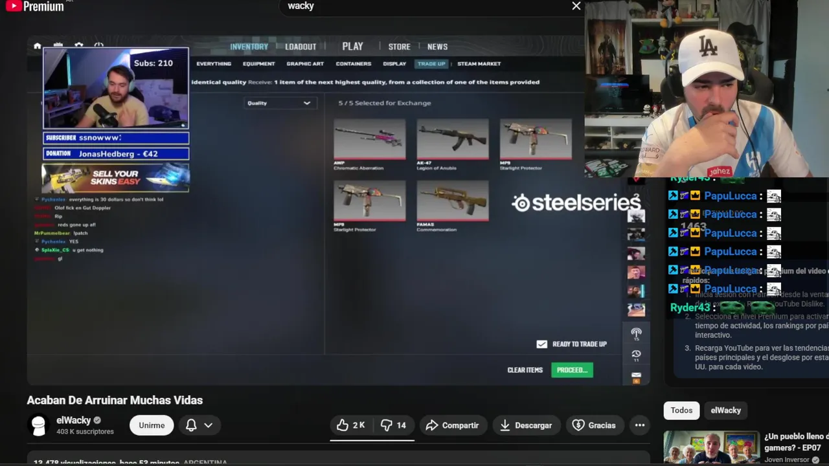829x466 pixels.
Task: Click the video title 'Acaban De Arruinar Muchas Vidas'
Action: pos(115,400)
